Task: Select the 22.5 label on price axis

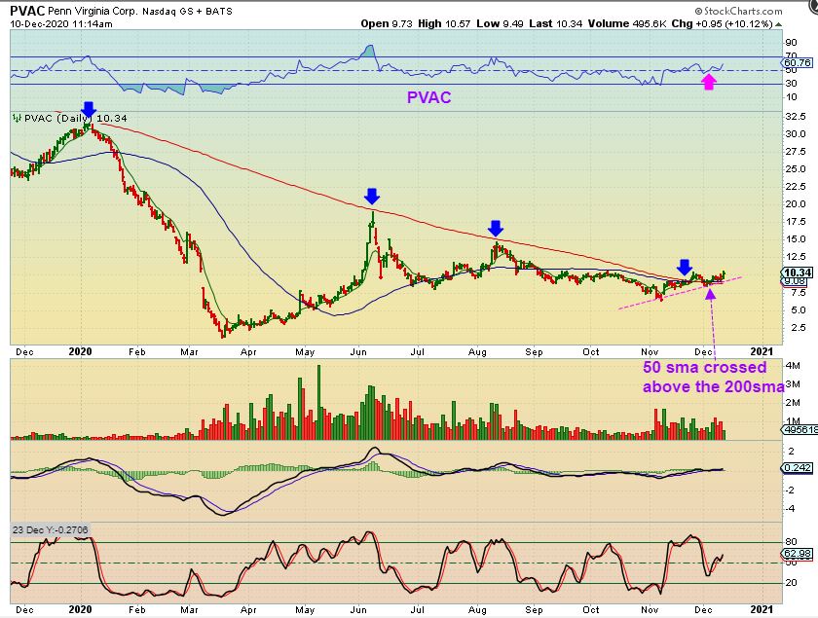Action: tap(795, 187)
